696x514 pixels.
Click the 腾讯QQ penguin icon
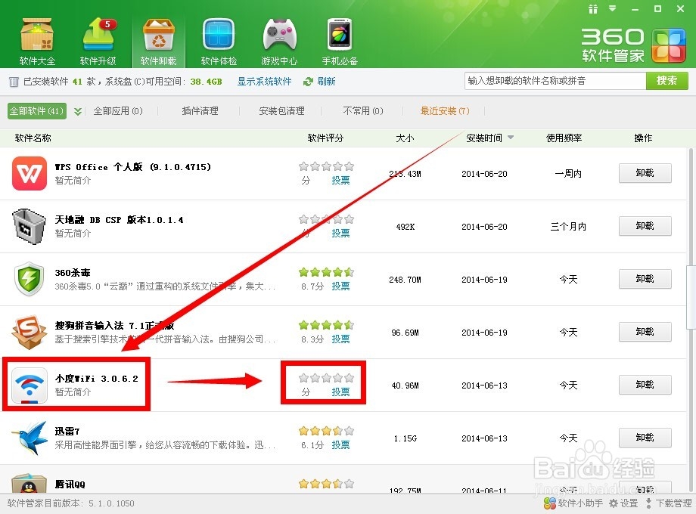tap(29, 484)
